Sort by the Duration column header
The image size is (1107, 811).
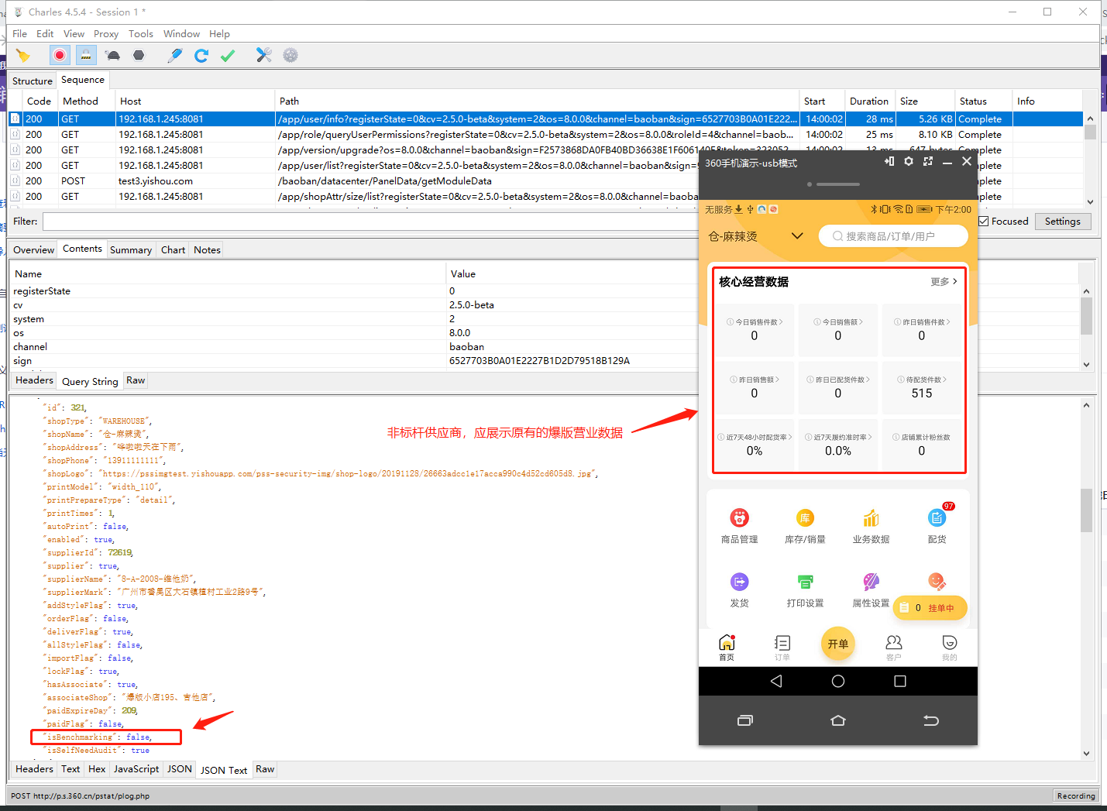click(x=869, y=101)
